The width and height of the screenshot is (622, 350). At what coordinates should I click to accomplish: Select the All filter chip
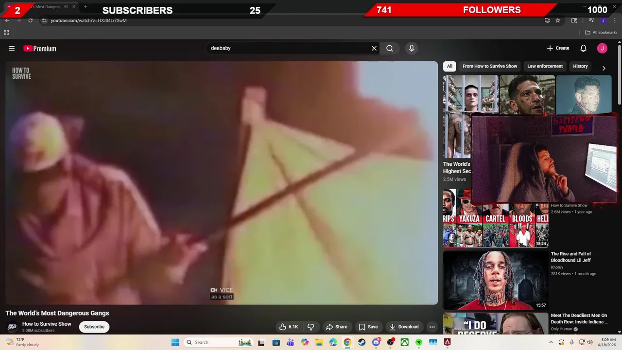coord(449,66)
